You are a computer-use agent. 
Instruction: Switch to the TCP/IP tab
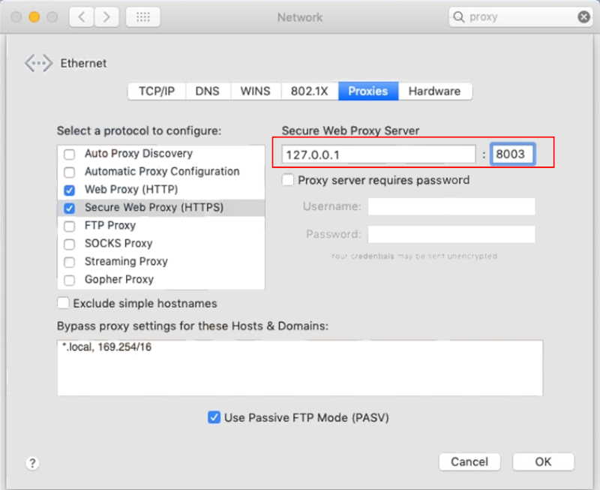pyautogui.click(x=157, y=91)
